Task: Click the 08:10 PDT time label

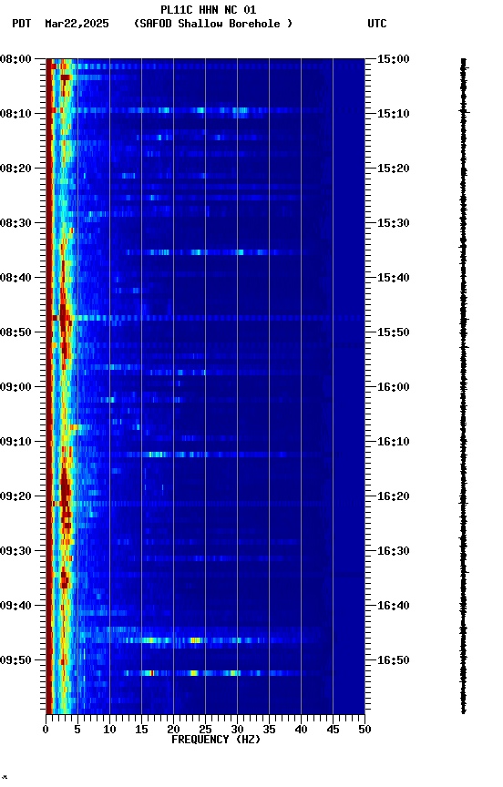Action: 15,114
